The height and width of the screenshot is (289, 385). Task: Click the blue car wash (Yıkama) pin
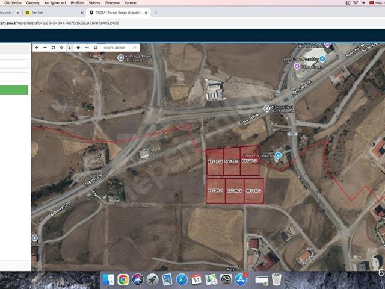[x=278, y=155]
